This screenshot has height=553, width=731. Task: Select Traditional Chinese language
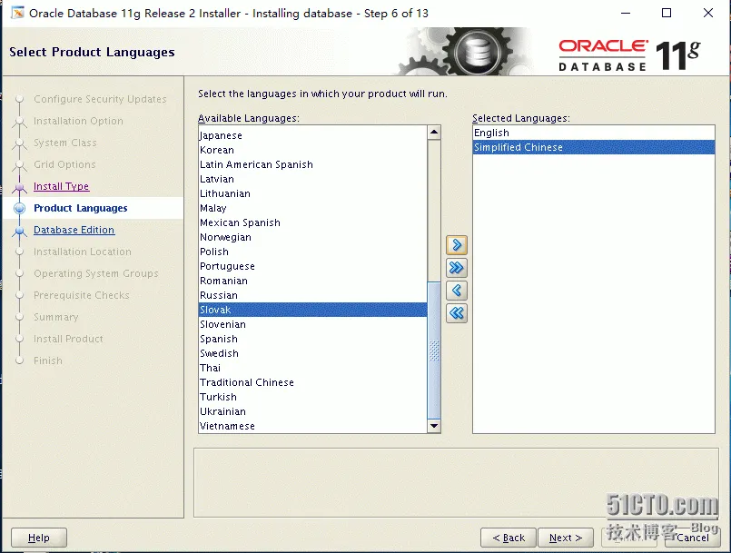(x=312, y=382)
